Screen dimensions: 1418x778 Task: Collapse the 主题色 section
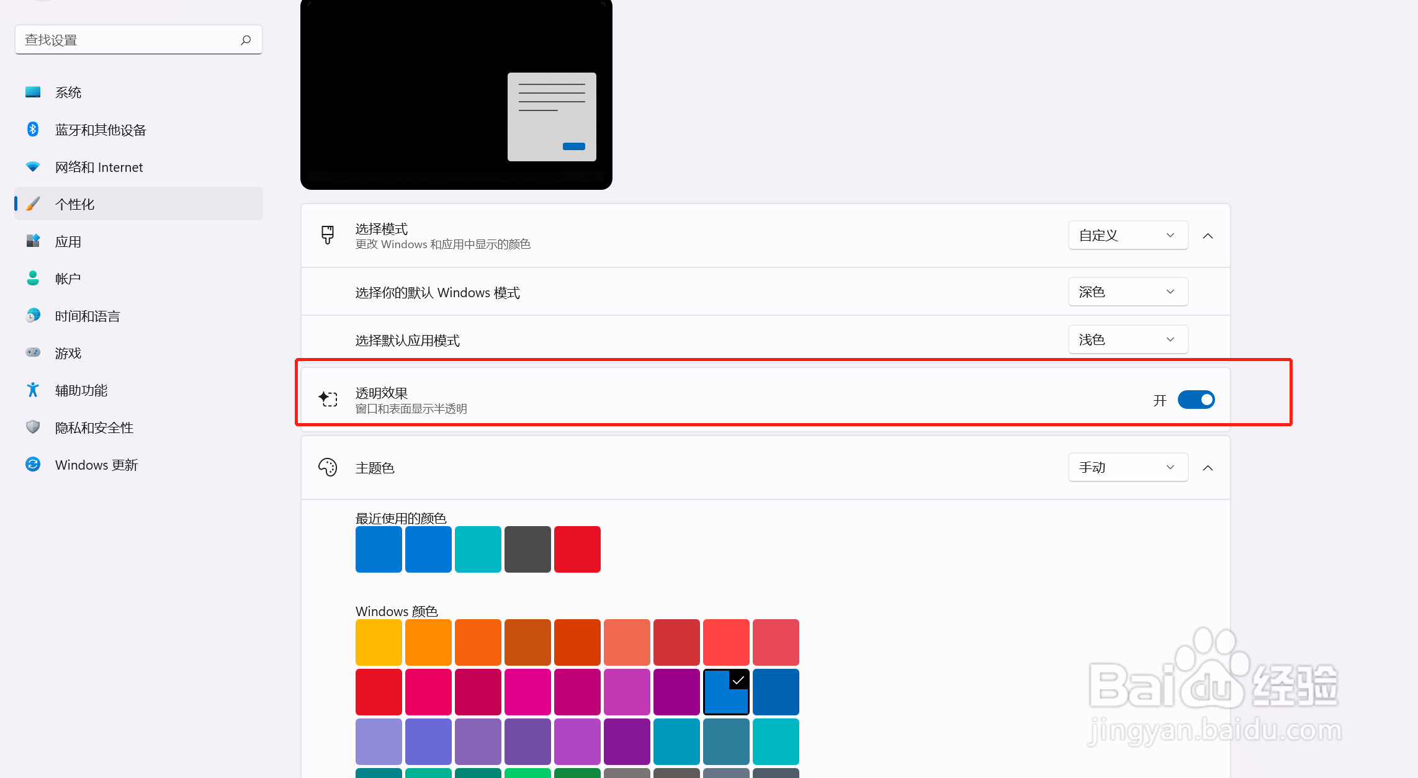click(x=1208, y=467)
